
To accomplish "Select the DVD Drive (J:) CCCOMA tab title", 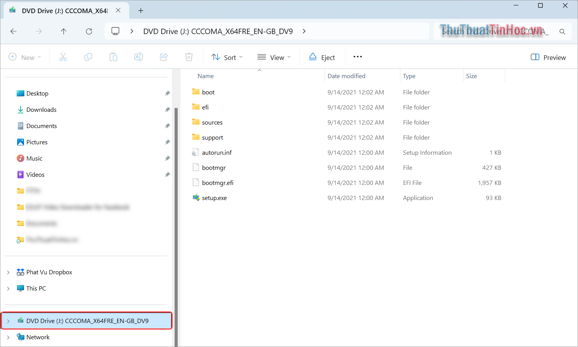I will pos(65,11).
